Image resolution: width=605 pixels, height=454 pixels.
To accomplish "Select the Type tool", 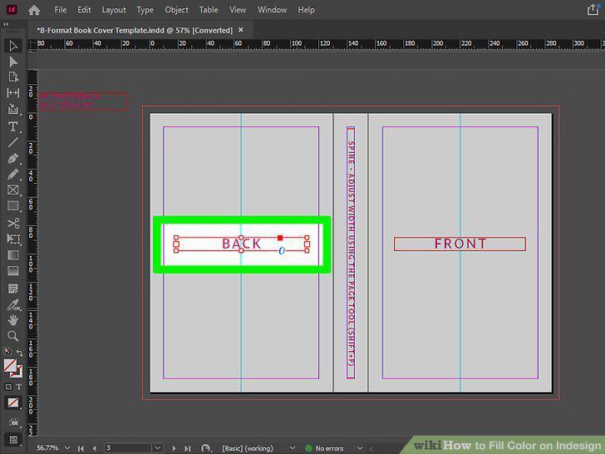I will [x=12, y=126].
